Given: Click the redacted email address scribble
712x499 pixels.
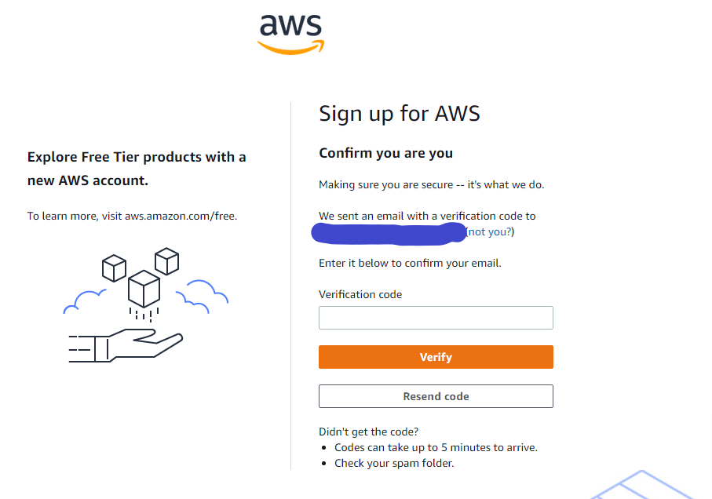Looking at the screenshot, I should 389,233.
